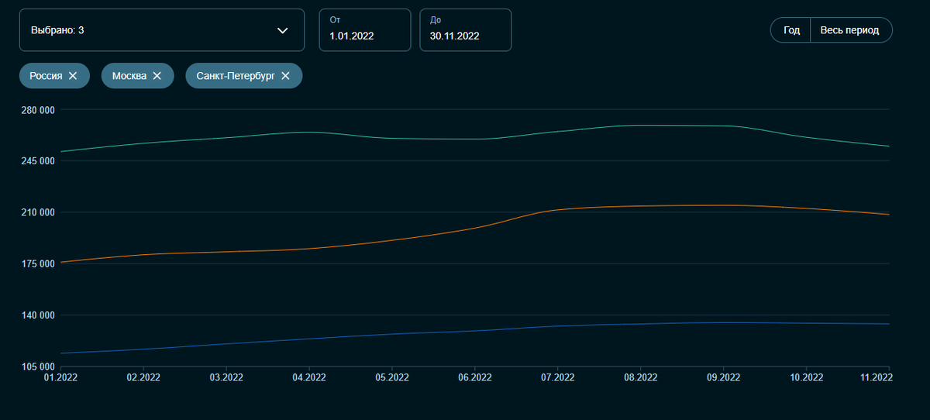This screenshot has height=420, width=930.
Task: Click the orange middle chart line
Action: click(x=474, y=227)
